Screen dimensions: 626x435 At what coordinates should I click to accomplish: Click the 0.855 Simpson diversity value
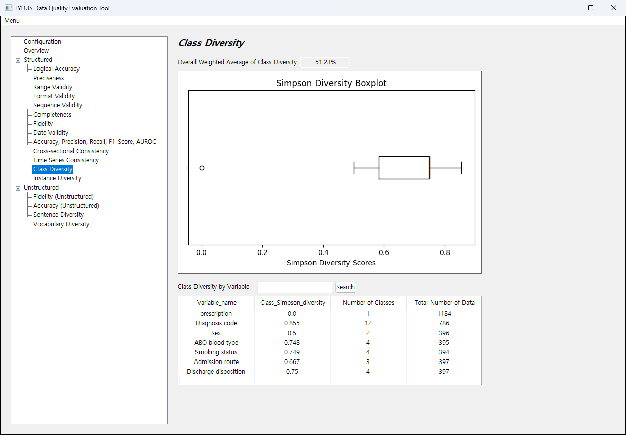coord(292,323)
